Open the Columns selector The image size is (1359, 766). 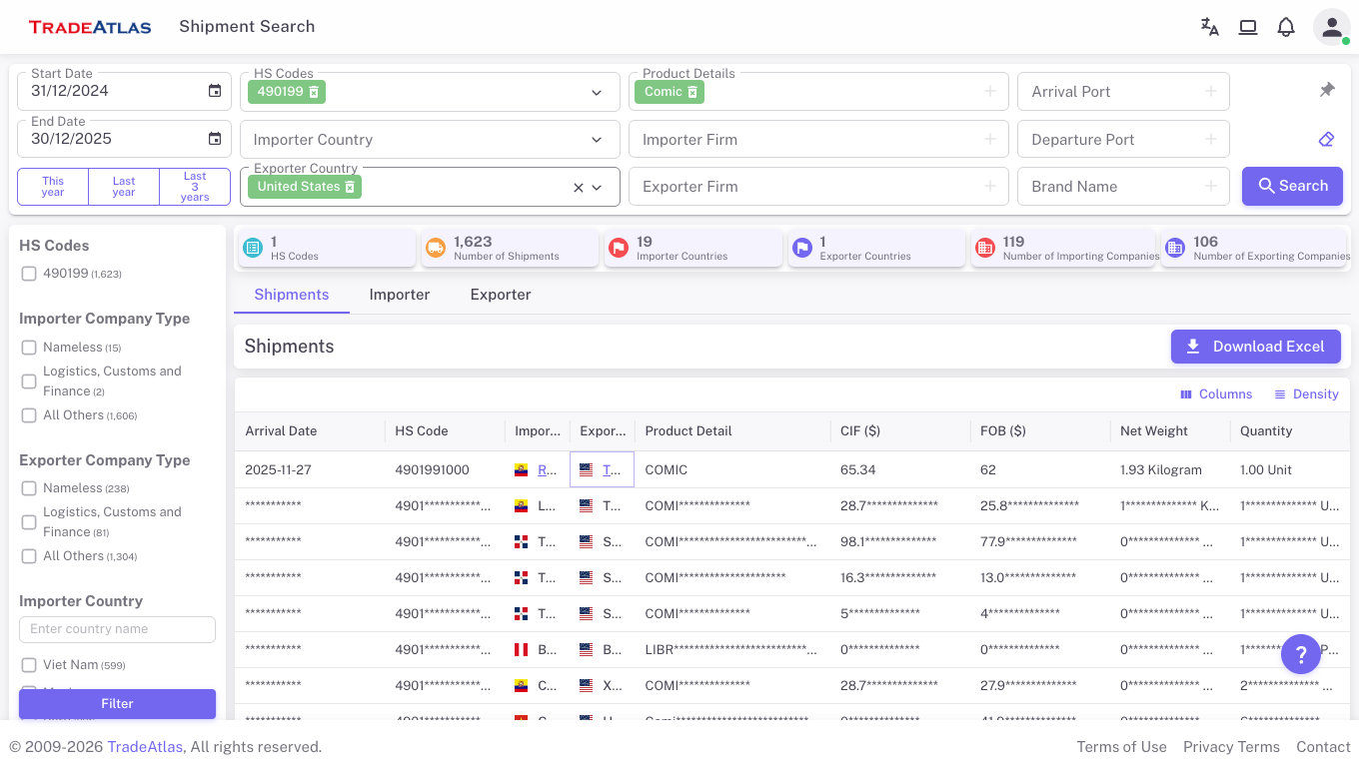[x=1216, y=394]
